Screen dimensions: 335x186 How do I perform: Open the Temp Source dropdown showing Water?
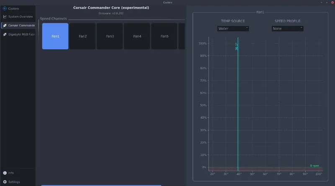(x=233, y=28)
